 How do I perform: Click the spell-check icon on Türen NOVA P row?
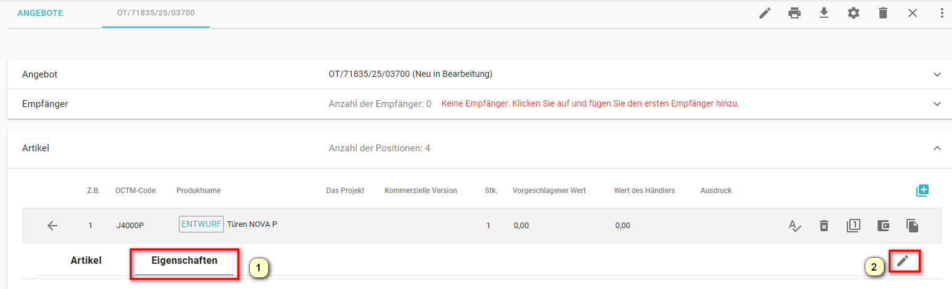(795, 226)
